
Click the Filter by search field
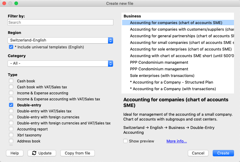coord(60,23)
